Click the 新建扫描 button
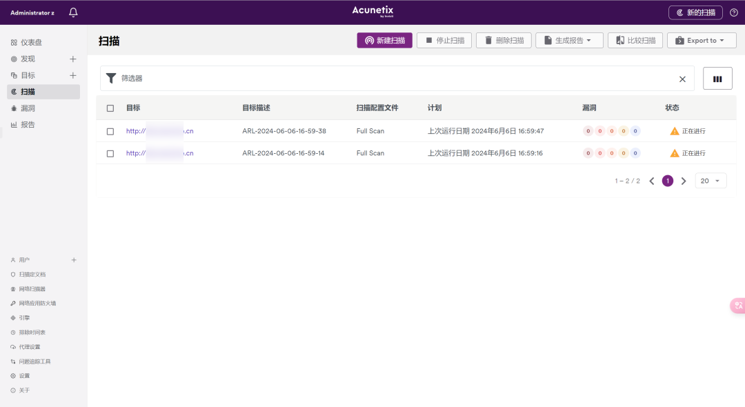745x407 pixels. [x=384, y=41]
